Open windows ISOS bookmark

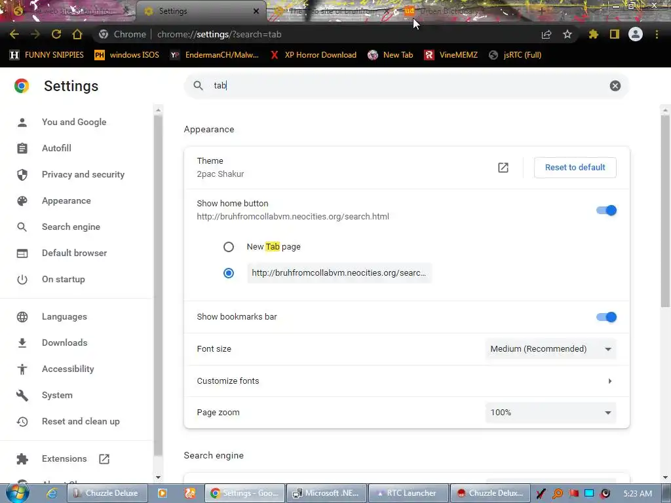126,55
